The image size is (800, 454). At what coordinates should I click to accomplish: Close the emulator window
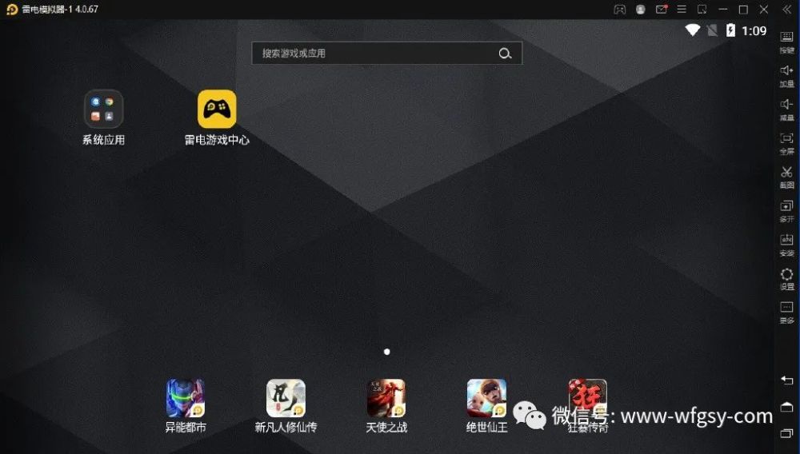764,10
